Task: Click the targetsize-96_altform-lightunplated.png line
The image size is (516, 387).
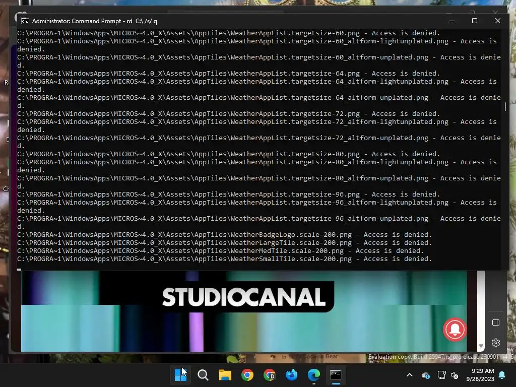Action: tap(256, 206)
